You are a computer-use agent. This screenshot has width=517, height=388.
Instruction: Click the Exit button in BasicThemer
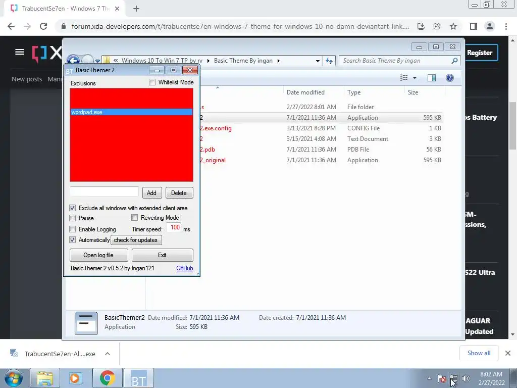click(162, 255)
